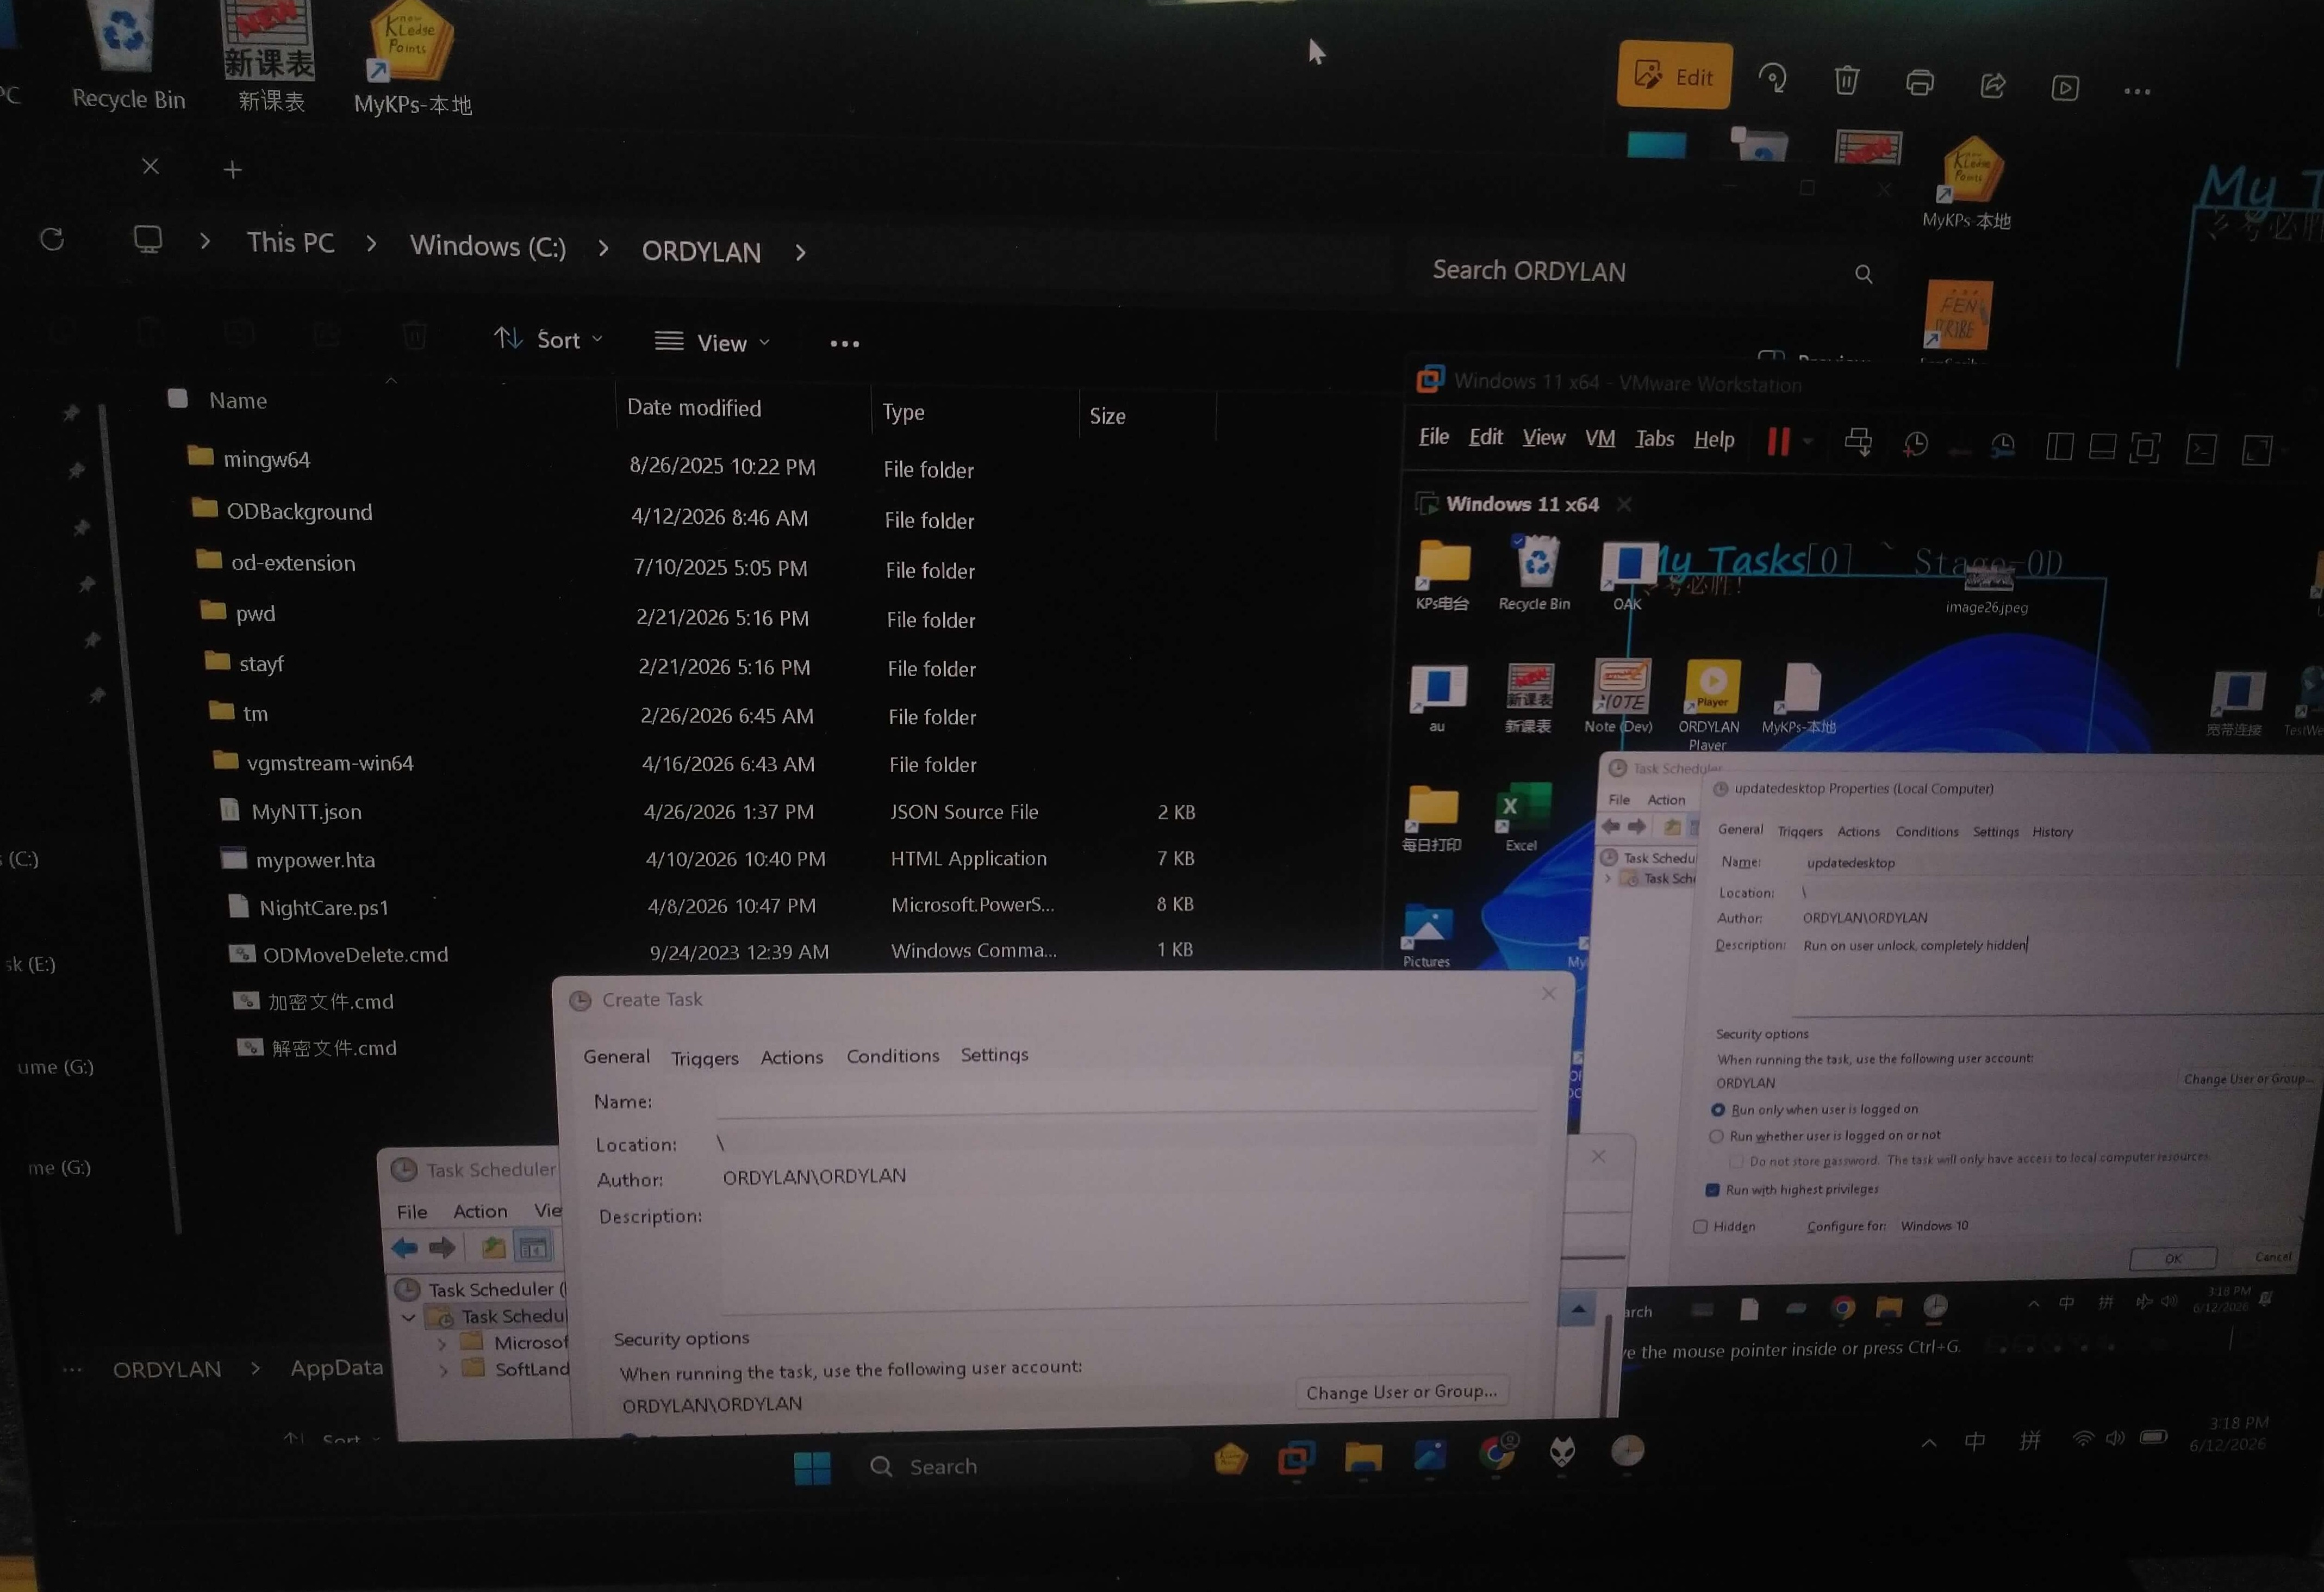This screenshot has width=2324, height=1592.
Task: Open Conditions tab in Create Task dialog
Action: 893,1056
